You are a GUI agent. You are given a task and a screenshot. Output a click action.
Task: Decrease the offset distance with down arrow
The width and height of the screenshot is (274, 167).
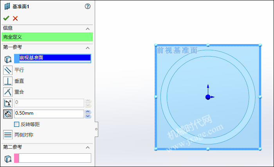(x=88, y=116)
